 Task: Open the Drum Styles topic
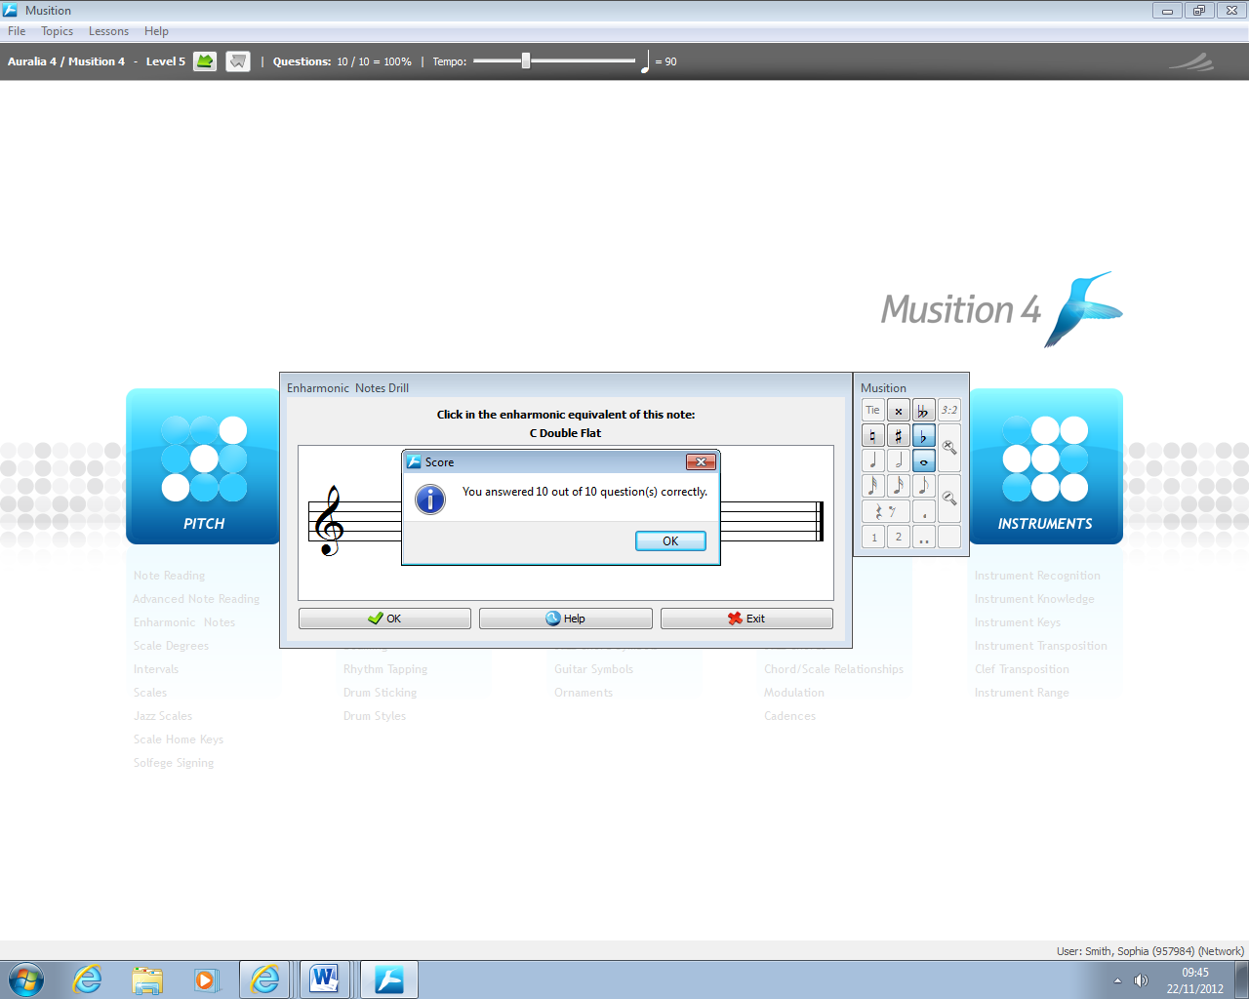coord(375,716)
